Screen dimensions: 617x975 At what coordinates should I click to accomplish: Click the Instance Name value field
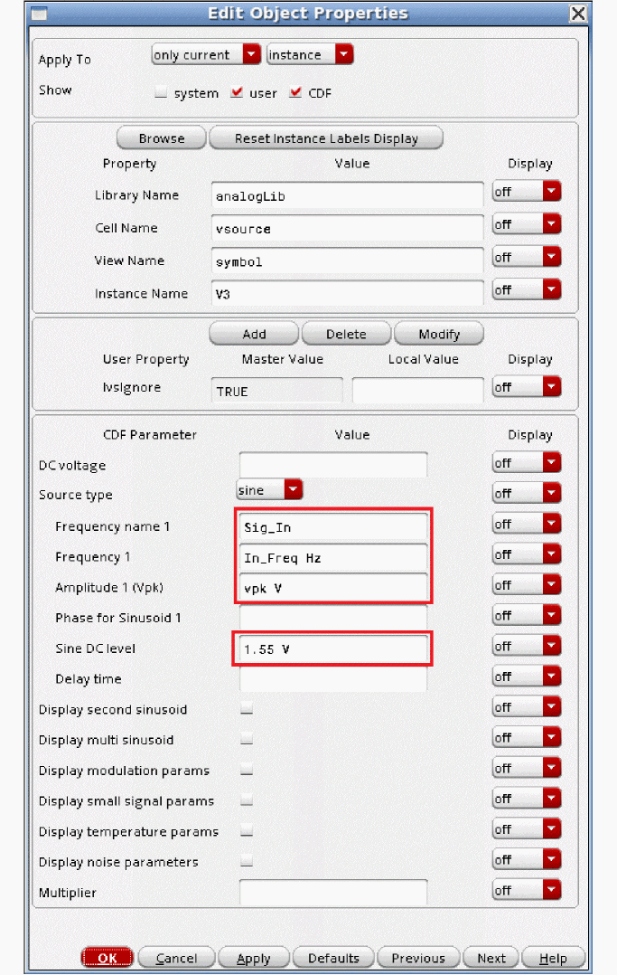pyautogui.click(x=347, y=293)
